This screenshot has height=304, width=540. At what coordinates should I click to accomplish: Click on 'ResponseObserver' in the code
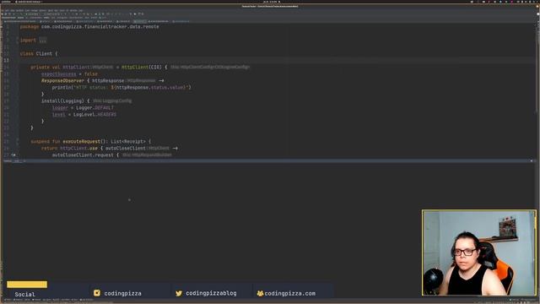click(62, 81)
